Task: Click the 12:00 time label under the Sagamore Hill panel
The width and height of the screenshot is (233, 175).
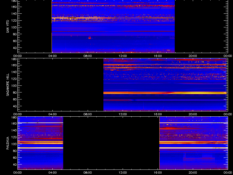Action: [123, 114]
